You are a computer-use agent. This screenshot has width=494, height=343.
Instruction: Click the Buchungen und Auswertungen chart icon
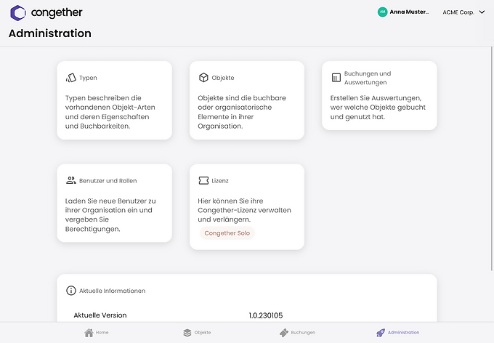[x=336, y=78]
